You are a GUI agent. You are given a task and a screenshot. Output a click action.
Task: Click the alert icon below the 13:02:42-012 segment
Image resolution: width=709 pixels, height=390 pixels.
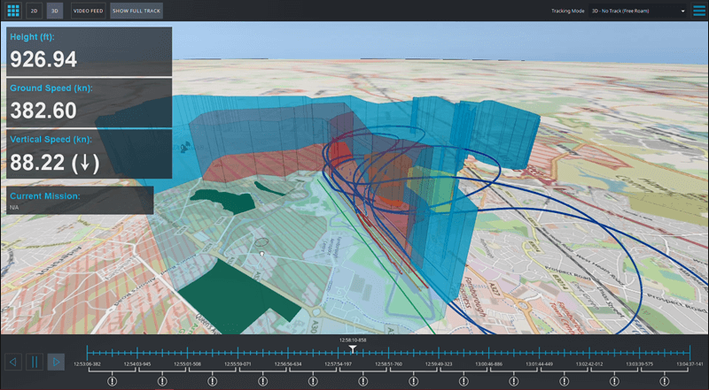click(x=614, y=381)
